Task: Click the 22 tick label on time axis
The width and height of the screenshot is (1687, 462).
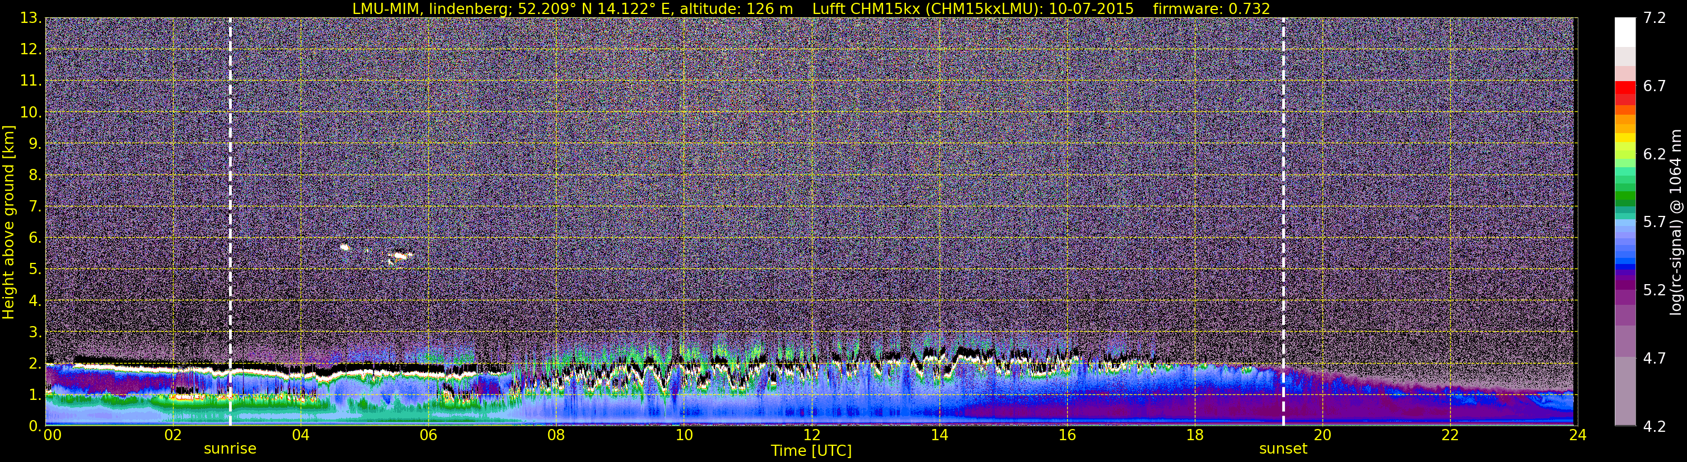Action: pyautogui.click(x=1450, y=435)
